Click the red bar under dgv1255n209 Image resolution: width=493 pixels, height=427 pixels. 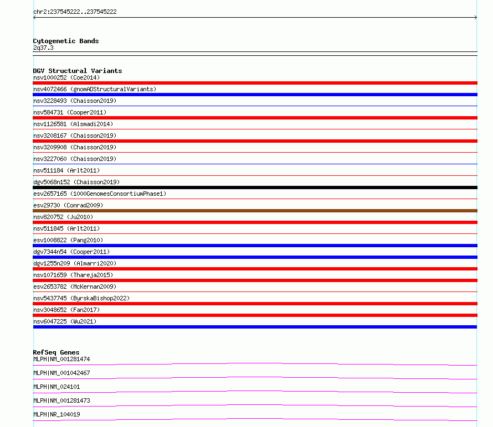click(x=255, y=269)
